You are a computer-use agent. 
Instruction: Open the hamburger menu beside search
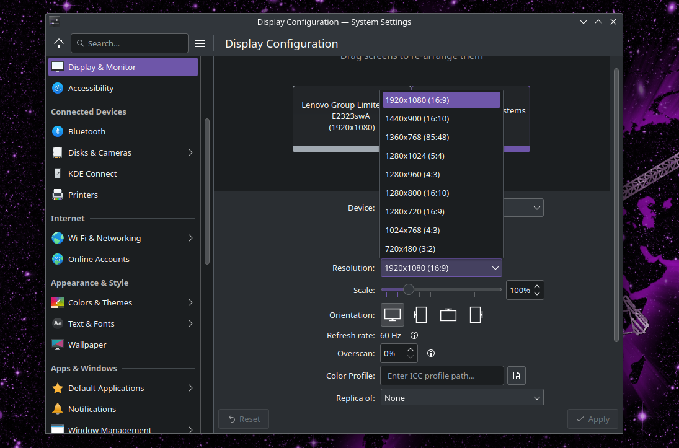[200, 43]
